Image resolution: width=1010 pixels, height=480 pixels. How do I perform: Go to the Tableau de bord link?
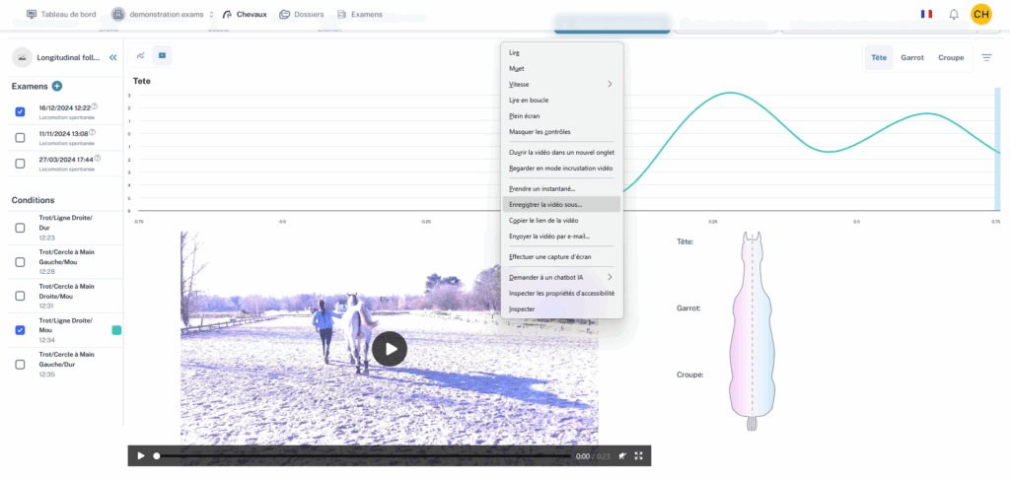[x=60, y=15]
